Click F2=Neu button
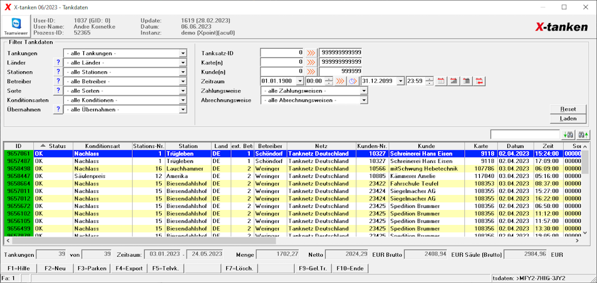The height and width of the screenshot is (283, 597). 55,268
